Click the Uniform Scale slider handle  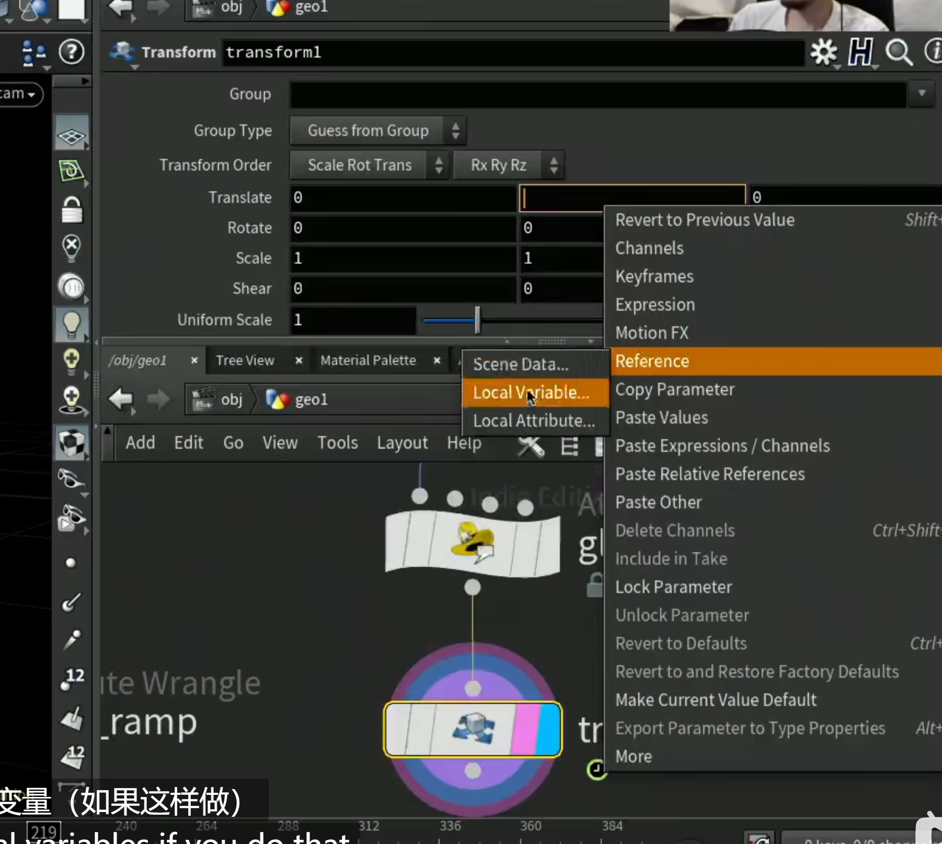[x=477, y=320]
